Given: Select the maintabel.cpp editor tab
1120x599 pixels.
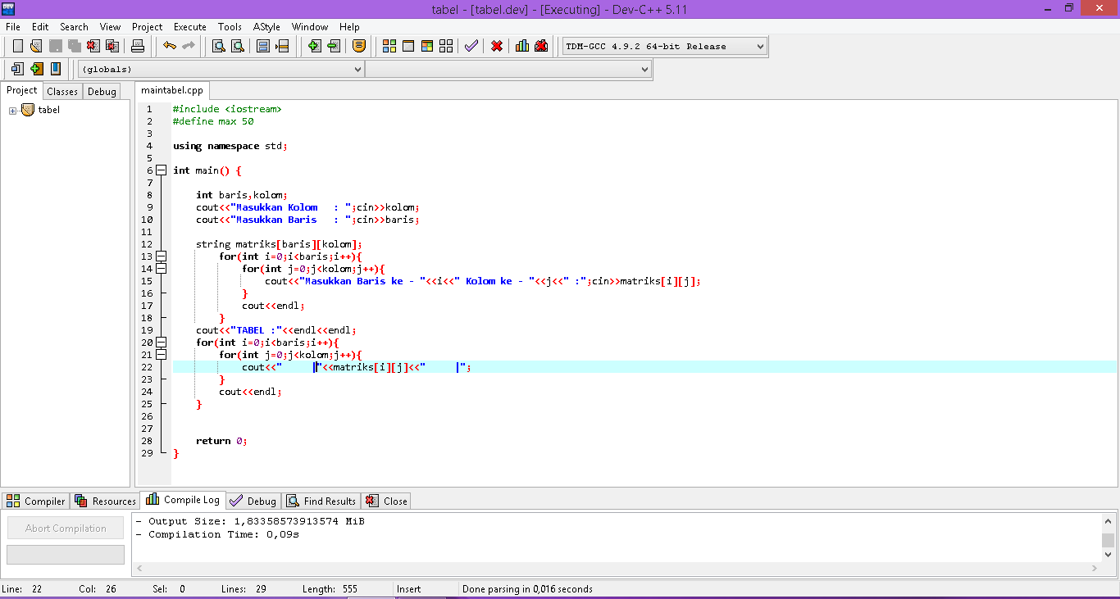Looking at the screenshot, I should pyautogui.click(x=172, y=90).
